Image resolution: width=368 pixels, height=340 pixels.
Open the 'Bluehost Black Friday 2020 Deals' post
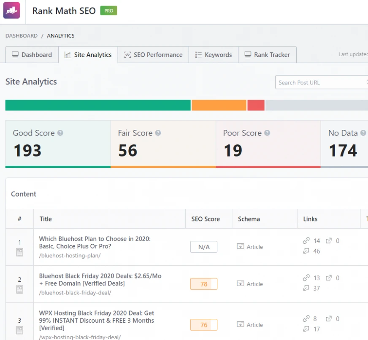(x=100, y=279)
